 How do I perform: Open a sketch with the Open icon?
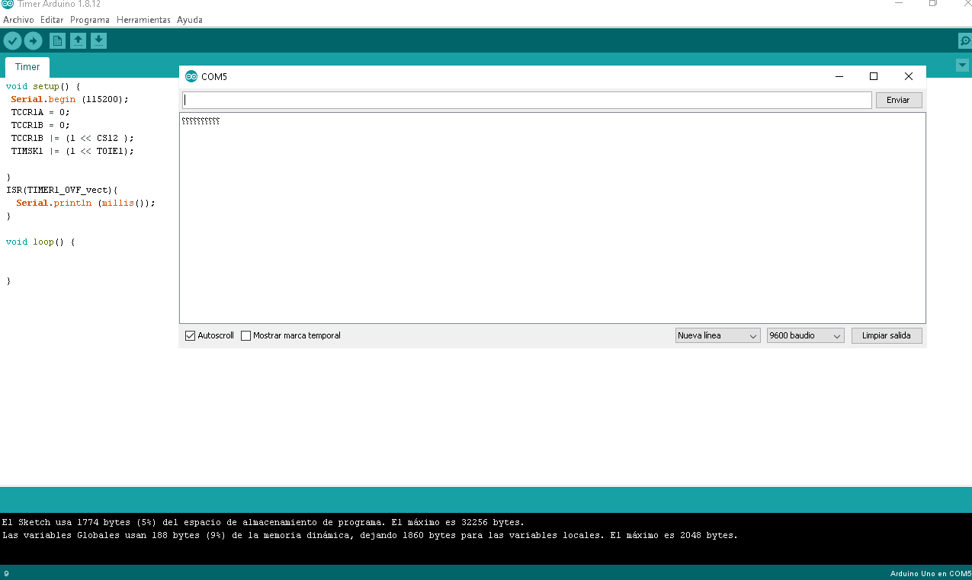[78, 41]
